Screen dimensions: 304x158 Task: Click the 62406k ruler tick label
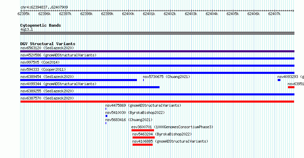[253, 14]
